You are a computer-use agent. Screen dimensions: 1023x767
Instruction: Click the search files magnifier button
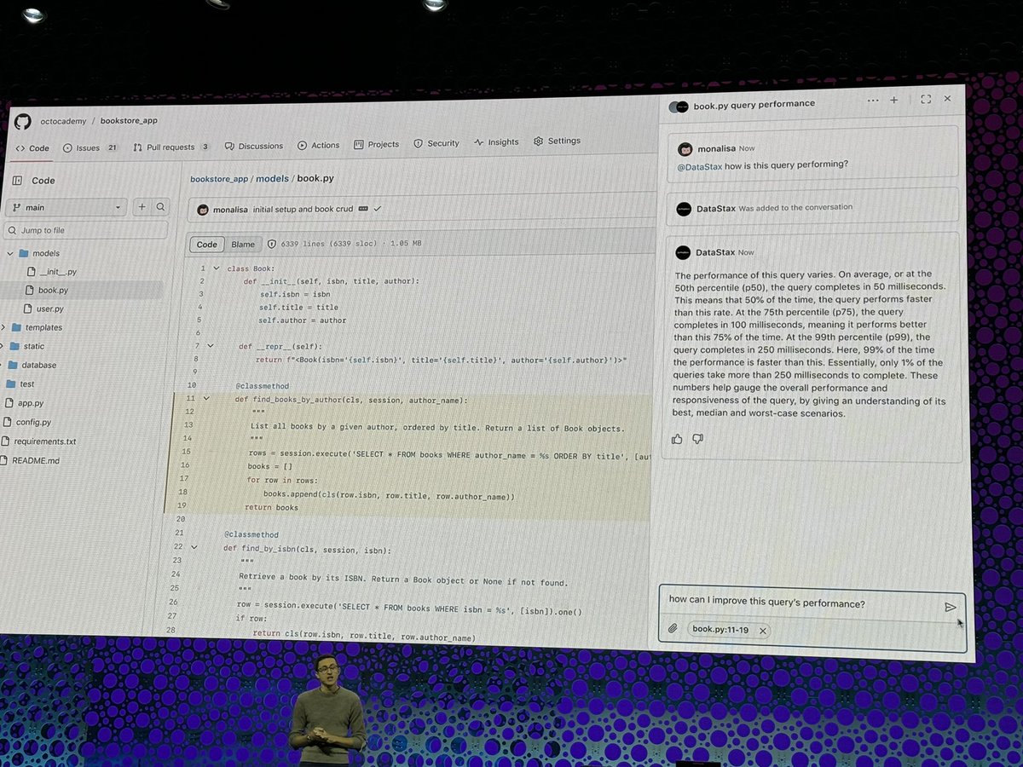(159, 206)
